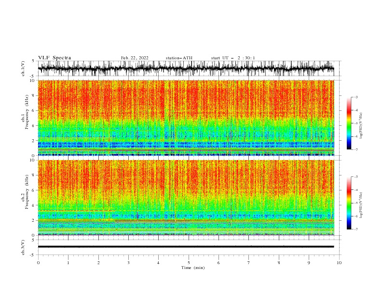Click the "ch.3(V)" axis label
382x295 pixels.
point(23,247)
